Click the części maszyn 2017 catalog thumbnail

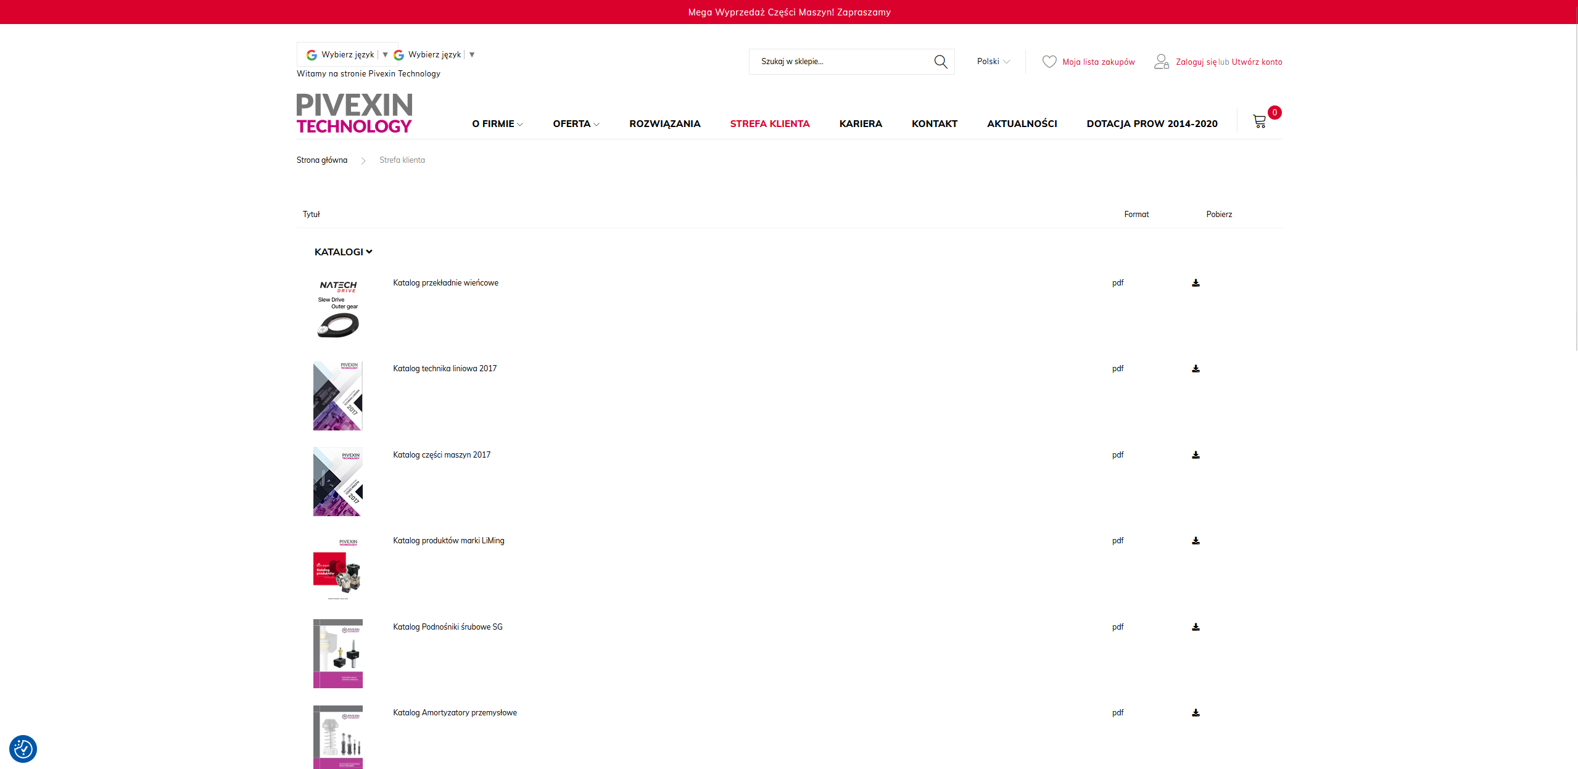338,482
